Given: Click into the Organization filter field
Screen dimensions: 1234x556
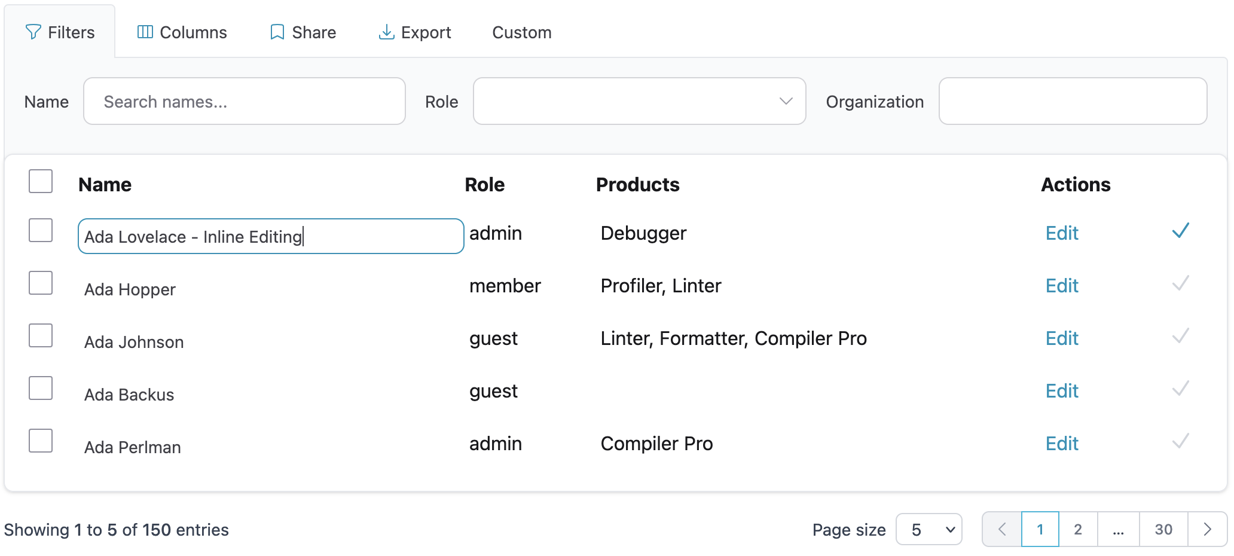Looking at the screenshot, I should coord(1073,101).
